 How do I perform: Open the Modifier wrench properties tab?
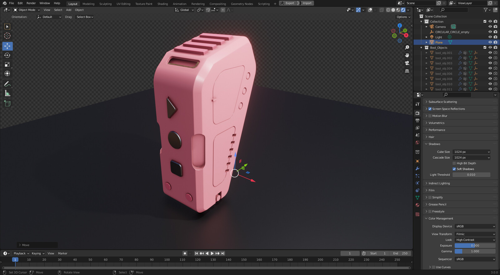coord(417,168)
